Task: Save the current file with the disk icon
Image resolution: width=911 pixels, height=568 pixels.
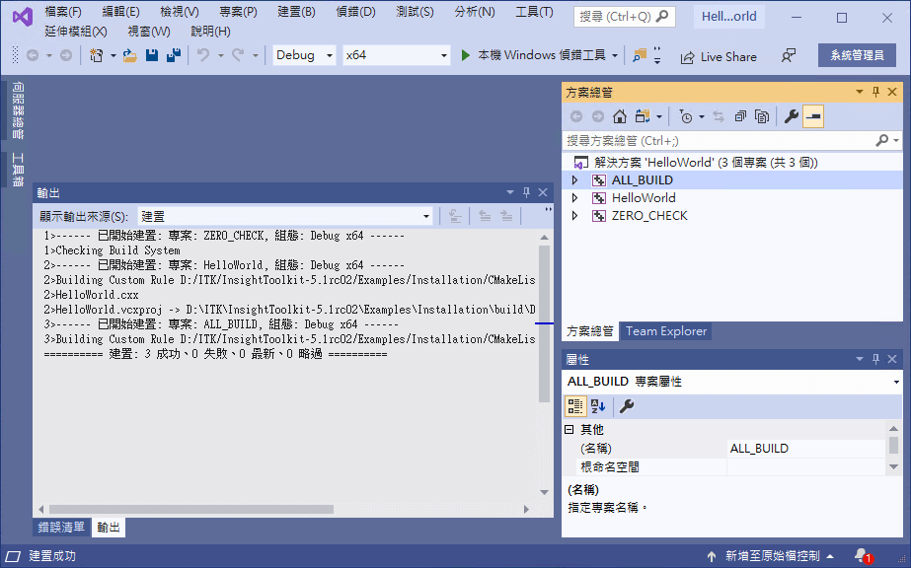Action: click(x=152, y=55)
